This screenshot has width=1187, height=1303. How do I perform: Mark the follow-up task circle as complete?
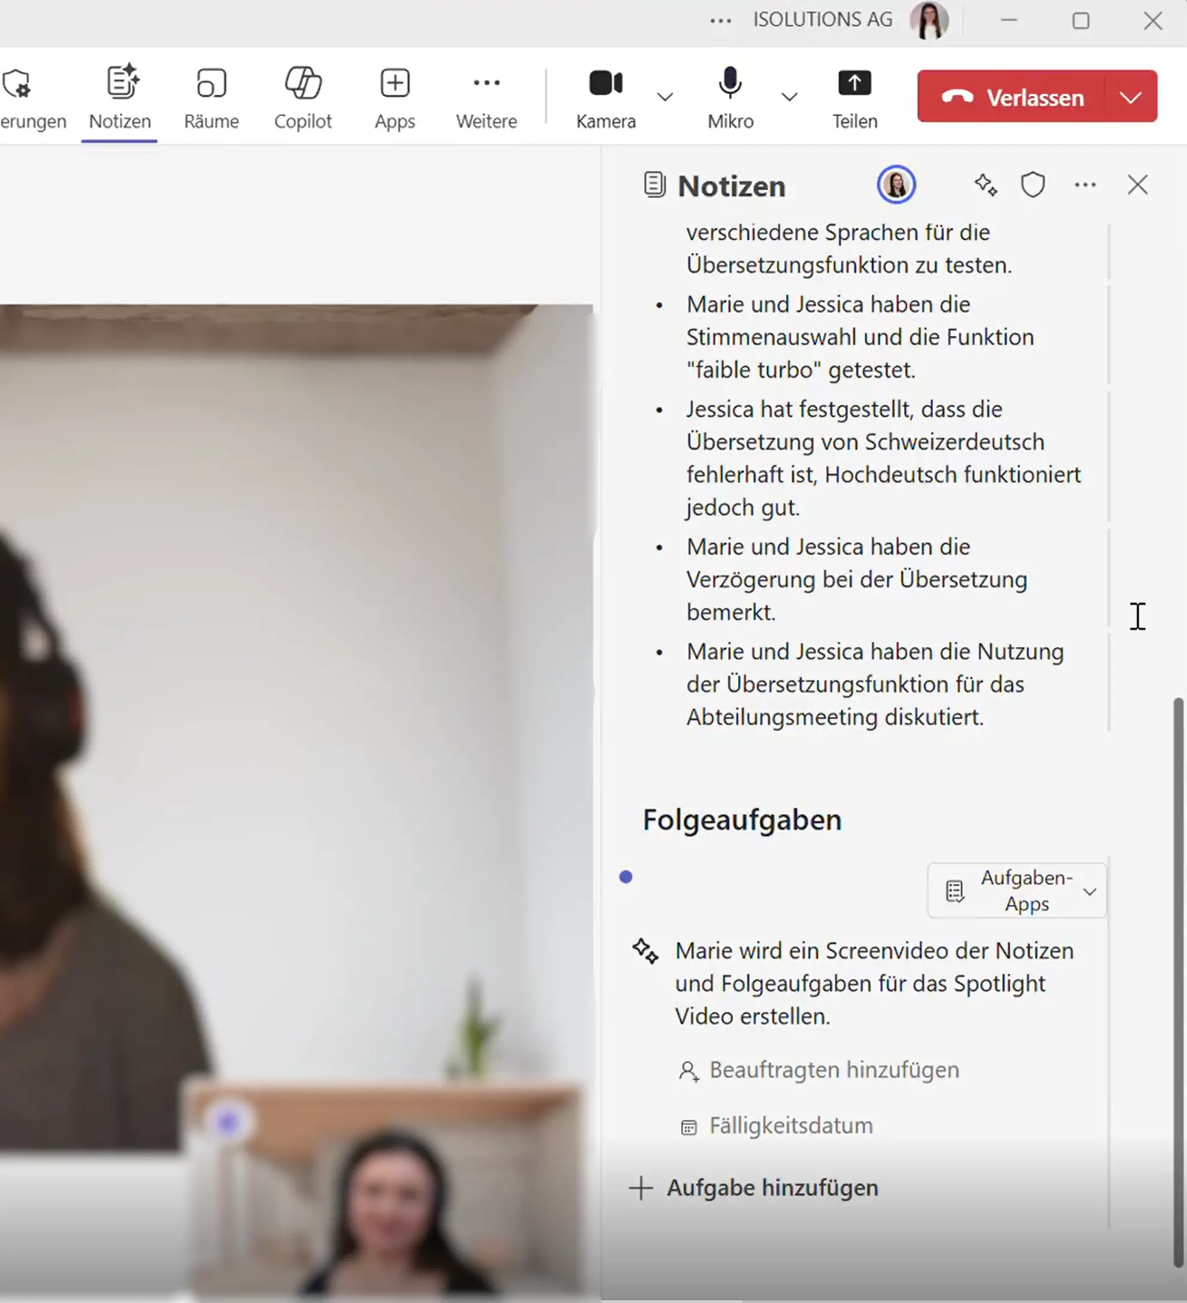pyautogui.click(x=625, y=877)
